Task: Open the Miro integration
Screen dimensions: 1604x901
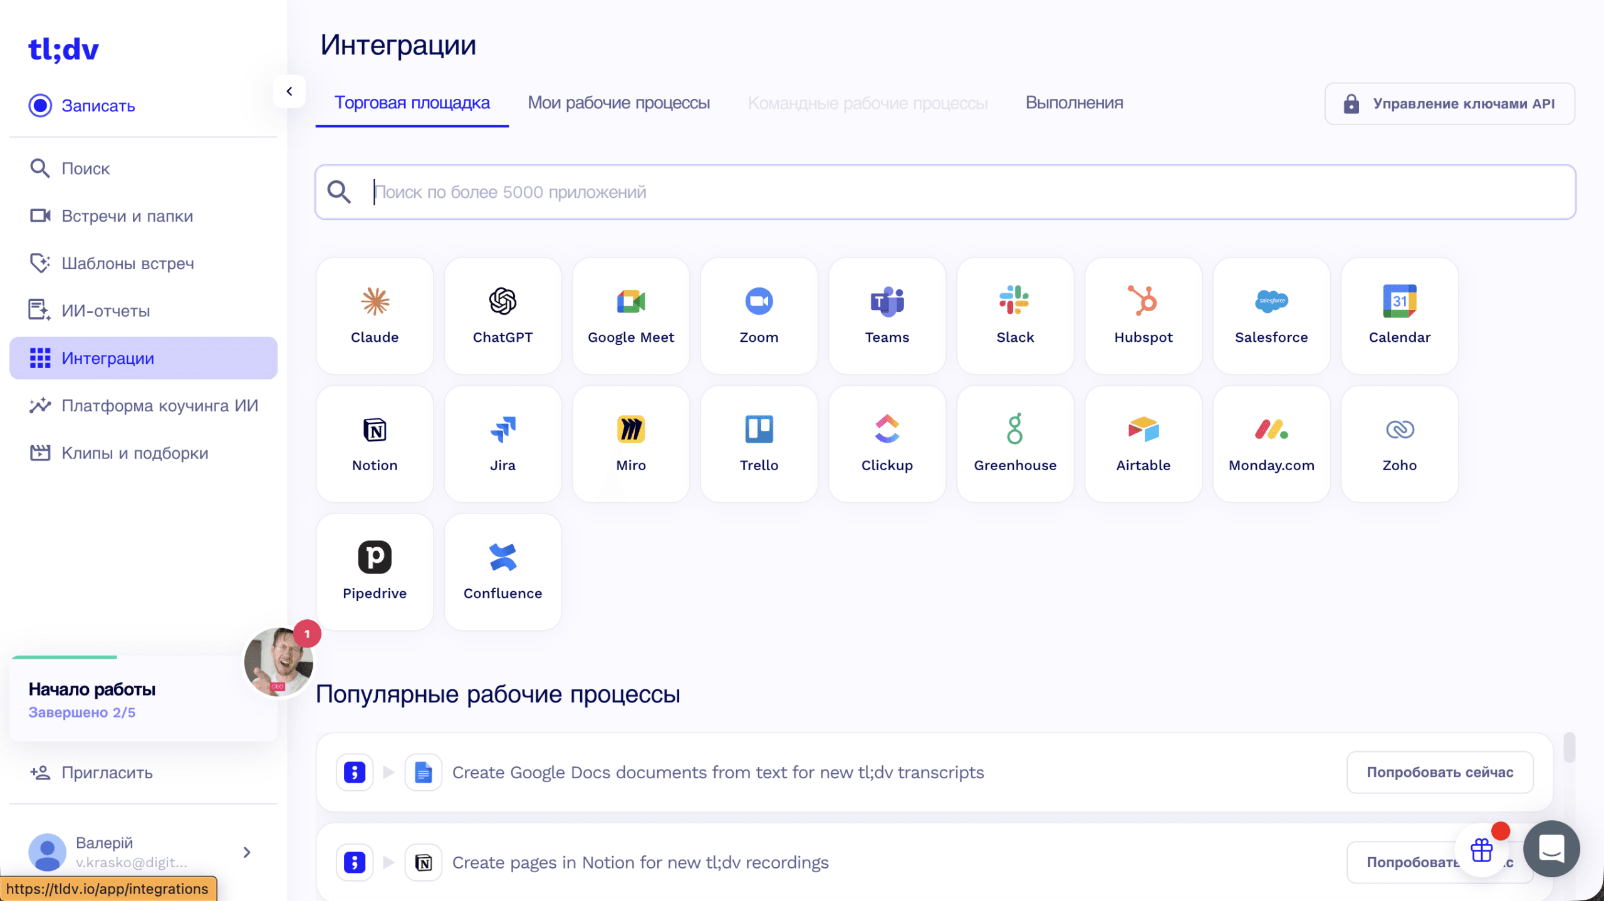Action: (x=631, y=444)
